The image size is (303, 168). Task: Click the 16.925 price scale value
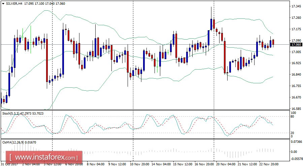pyautogui.click(x=296, y=63)
